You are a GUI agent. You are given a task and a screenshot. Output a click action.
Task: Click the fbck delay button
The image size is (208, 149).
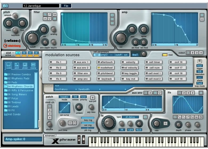click(139, 130)
